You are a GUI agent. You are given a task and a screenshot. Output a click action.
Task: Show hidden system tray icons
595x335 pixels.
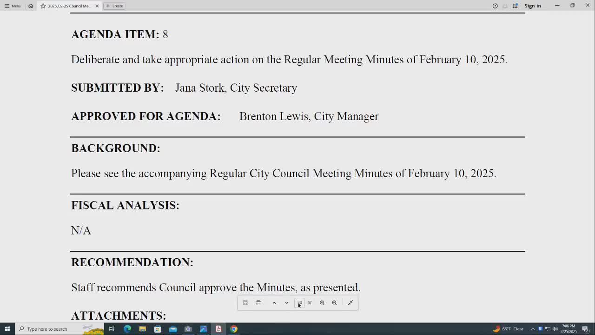pos(533,329)
